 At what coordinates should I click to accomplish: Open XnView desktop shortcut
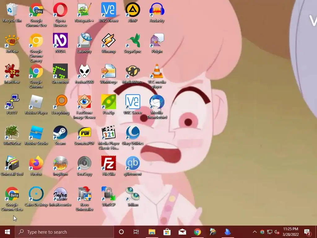pyautogui.click(x=12, y=43)
